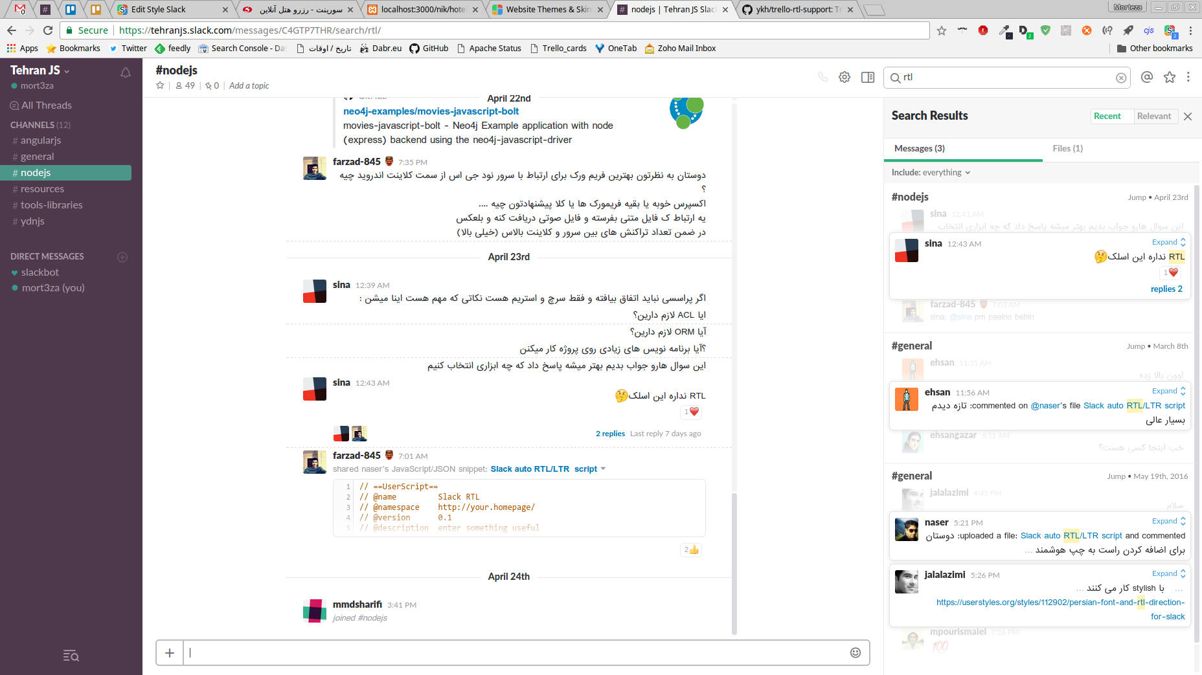Toggle the channel details pane icon
This screenshot has height=675, width=1202.
click(868, 77)
